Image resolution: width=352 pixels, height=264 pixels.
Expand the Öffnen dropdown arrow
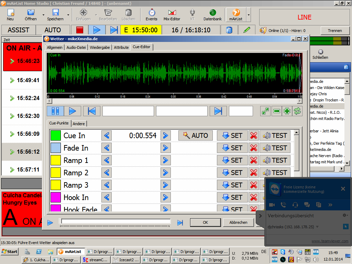[43, 15]
